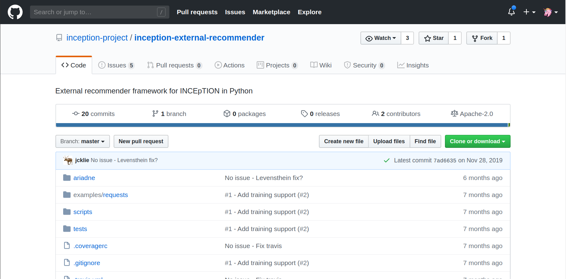This screenshot has width=566, height=279.
Task: Open the .gitignore file
Action: (87, 263)
